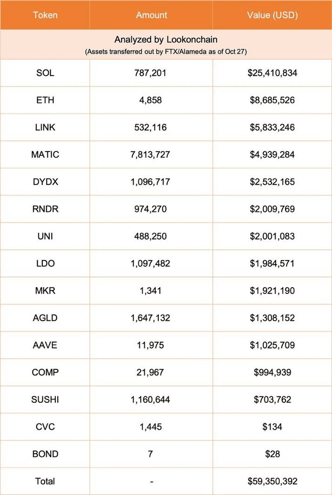Select the CVC value $134
332x495 pixels.
(272, 427)
